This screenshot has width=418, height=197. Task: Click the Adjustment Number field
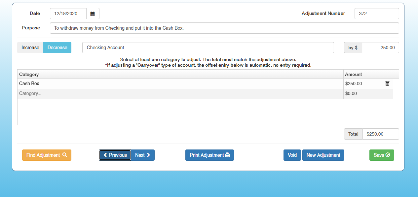click(376, 14)
